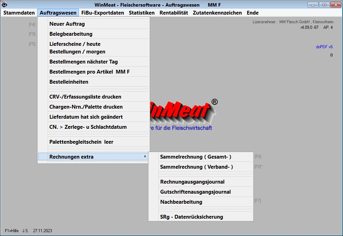The height and width of the screenshot is (236, 343).
Task: Choose CRV-/Erfassungsliste drucken
Action: [x=85, y=97]
